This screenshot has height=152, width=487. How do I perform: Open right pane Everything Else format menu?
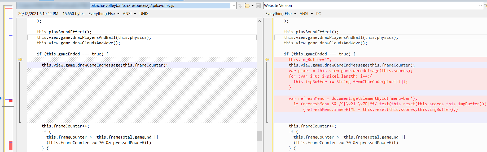point(281,14)
